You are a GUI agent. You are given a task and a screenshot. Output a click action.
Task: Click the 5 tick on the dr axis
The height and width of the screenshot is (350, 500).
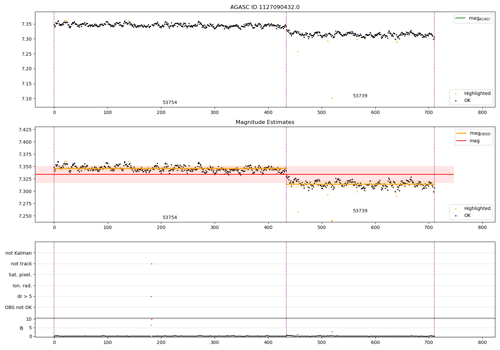[30, 328]
